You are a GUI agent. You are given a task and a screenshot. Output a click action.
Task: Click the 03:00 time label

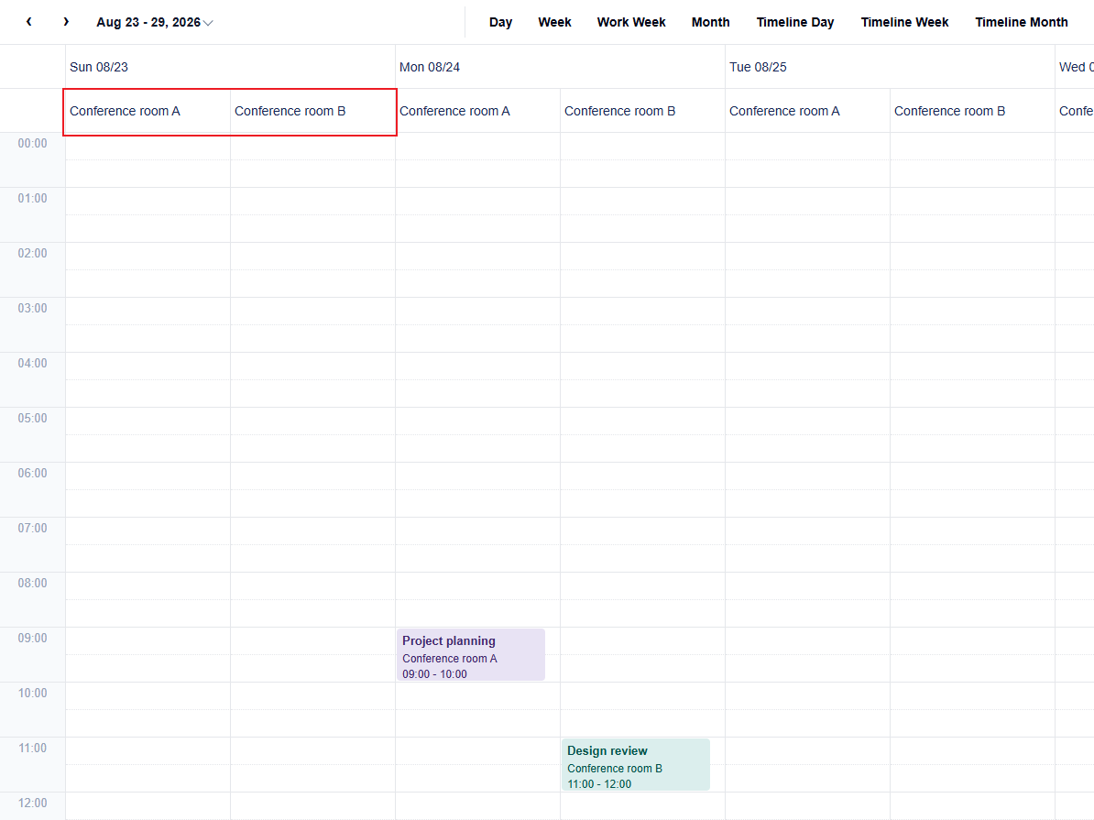pyautogui.click(x=33, y=309)
